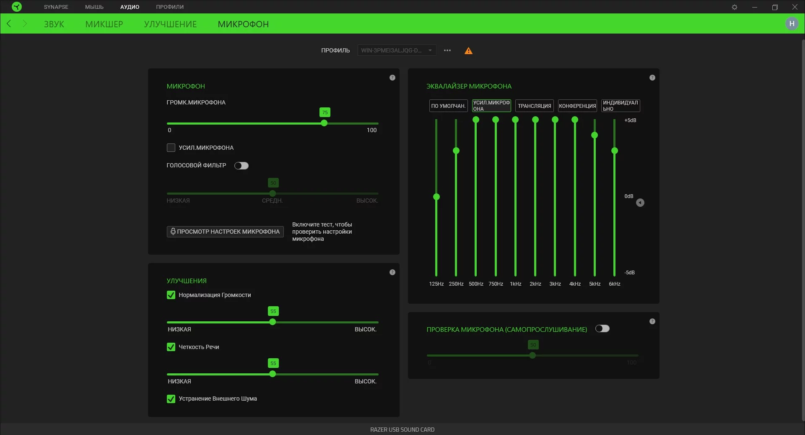805x435 pixels.
Task: Click the orange warning triangle icon
Action: click(x=468, y=51)
